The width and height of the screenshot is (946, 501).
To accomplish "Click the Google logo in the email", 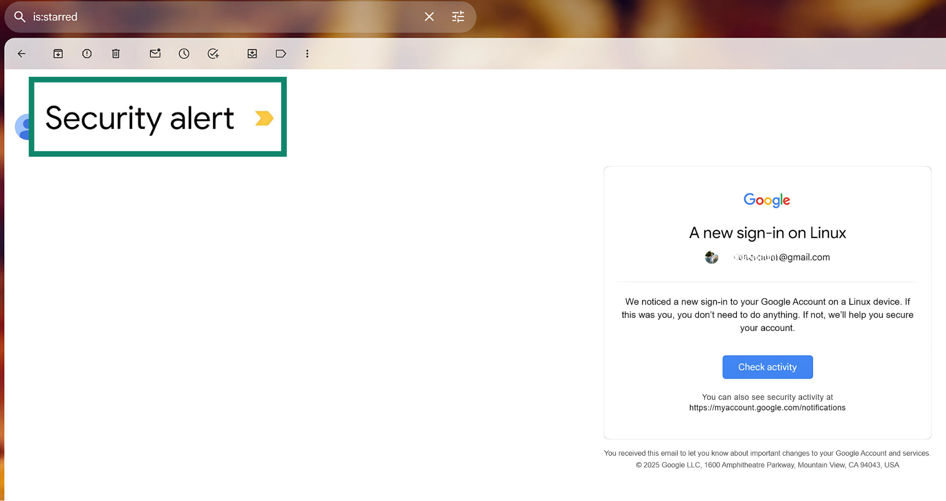I will point(767,200).
